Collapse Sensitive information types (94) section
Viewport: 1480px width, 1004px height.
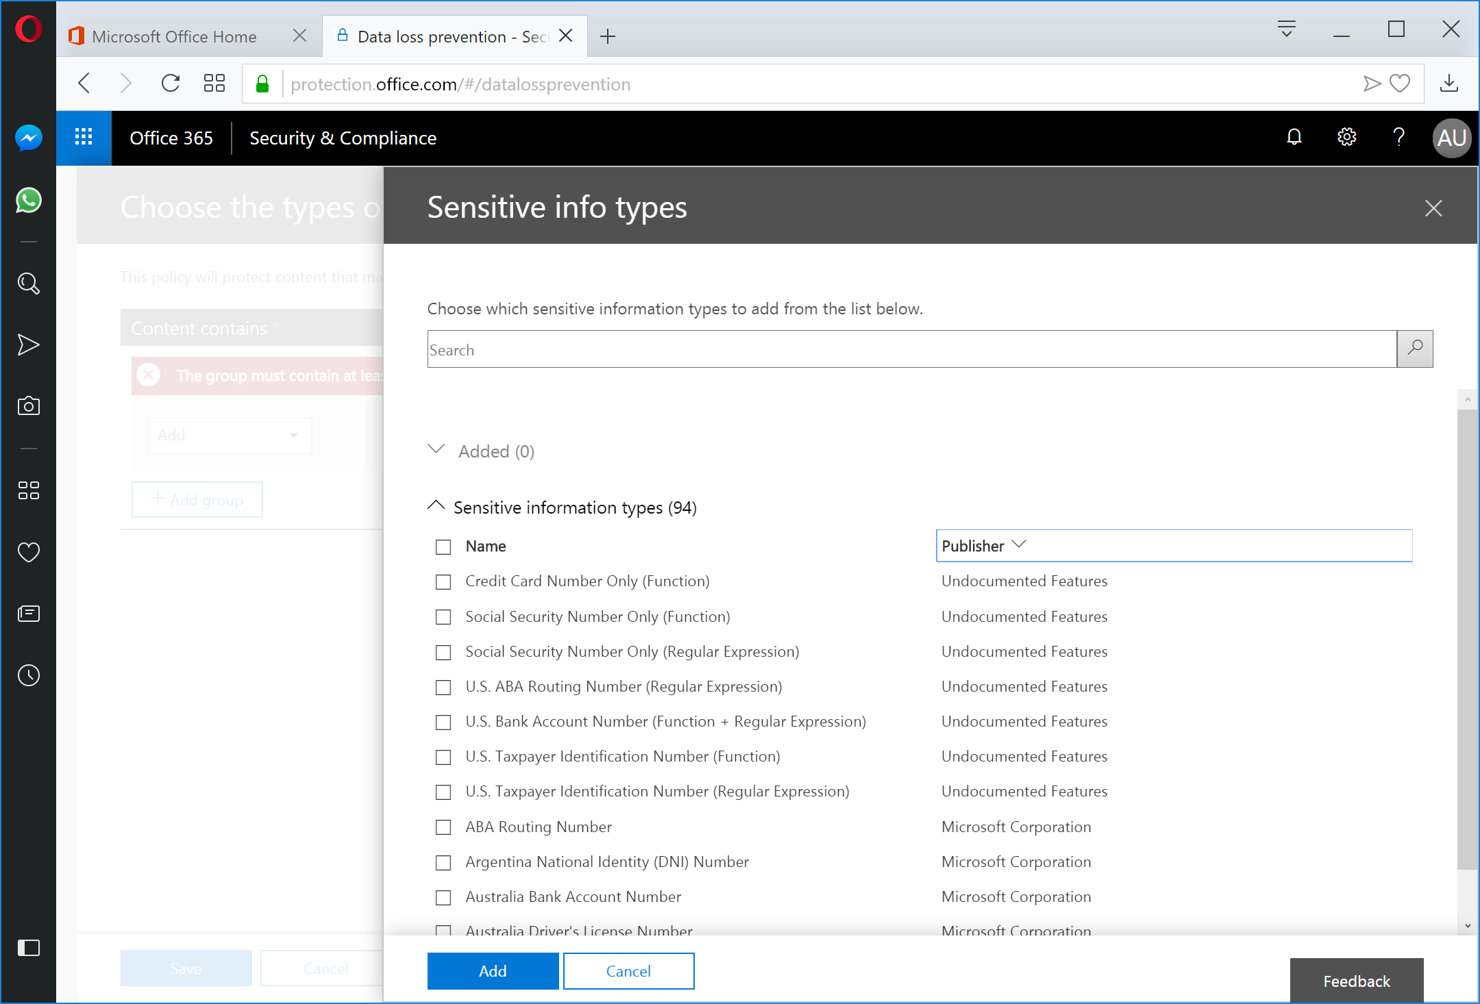tap(436, 506)
